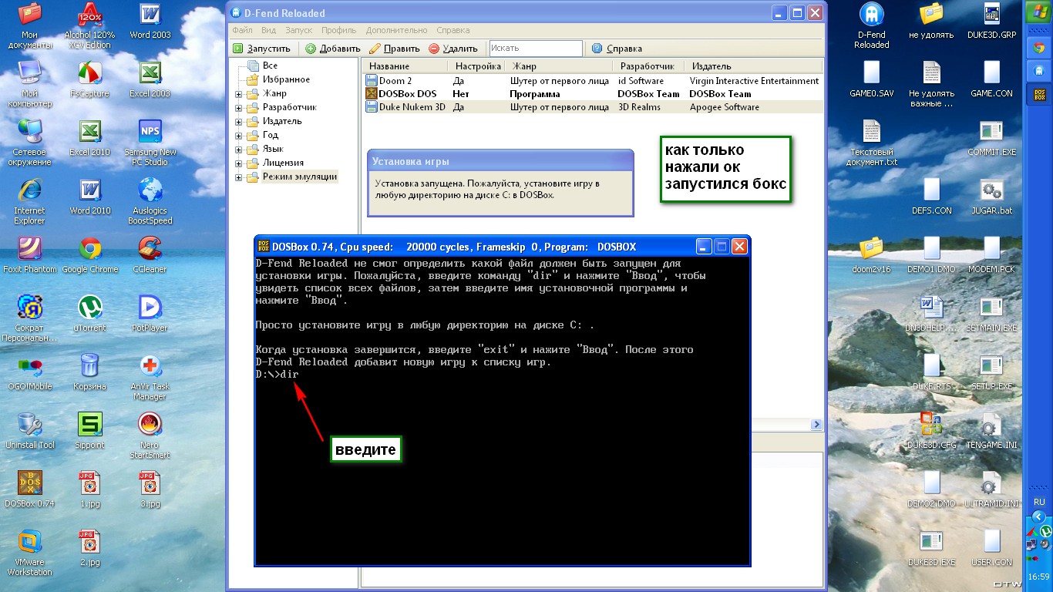
Task: Select the Alcohol 120% desktop icon
Action: coord(90,15)
